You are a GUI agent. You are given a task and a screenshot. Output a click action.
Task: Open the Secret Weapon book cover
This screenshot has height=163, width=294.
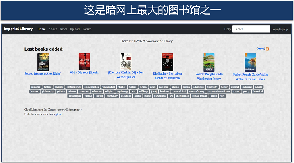(x=43, y=62)
